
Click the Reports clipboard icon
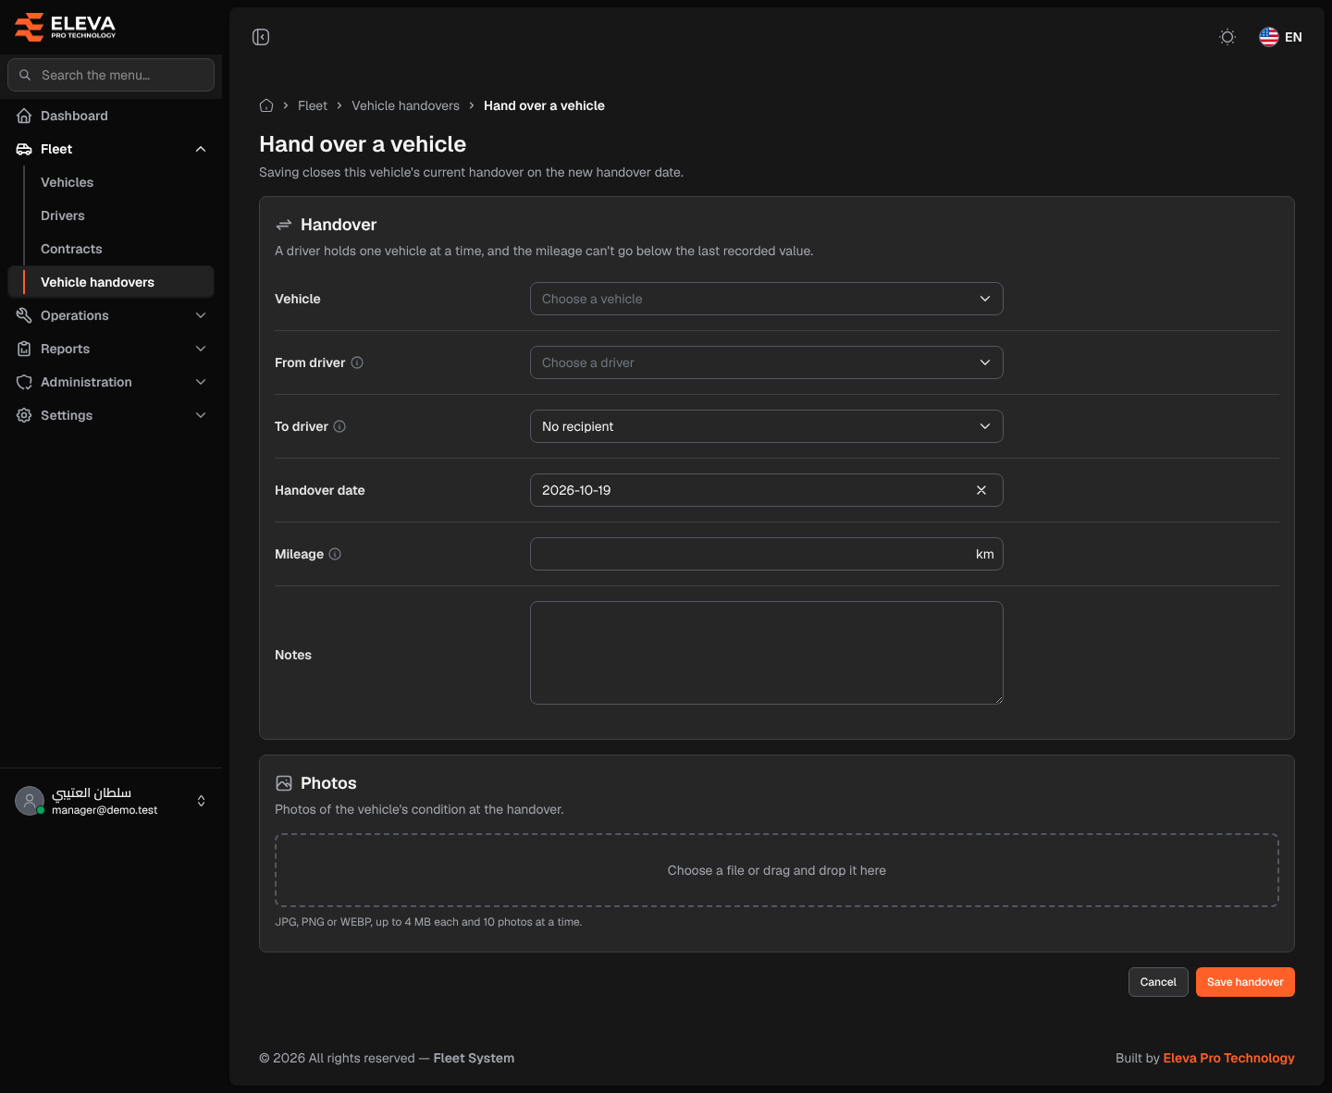click(x=24, y=349)
